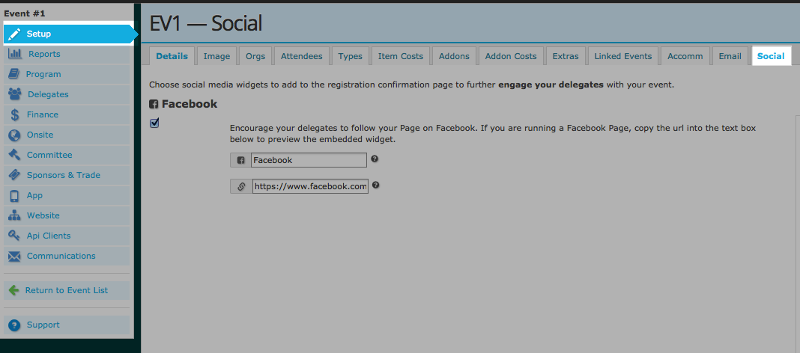800x353 pixels.
Task: Open the Support link
Action: [67, 325]
